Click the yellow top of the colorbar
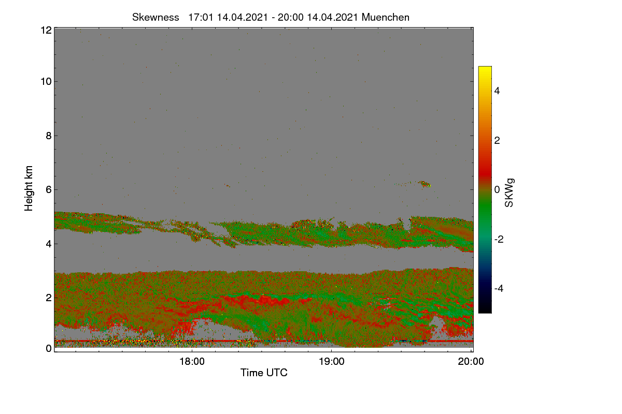 [x=485, y=69]
